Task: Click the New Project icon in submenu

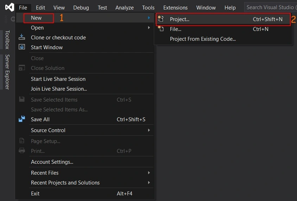Action: pos(160,19)
